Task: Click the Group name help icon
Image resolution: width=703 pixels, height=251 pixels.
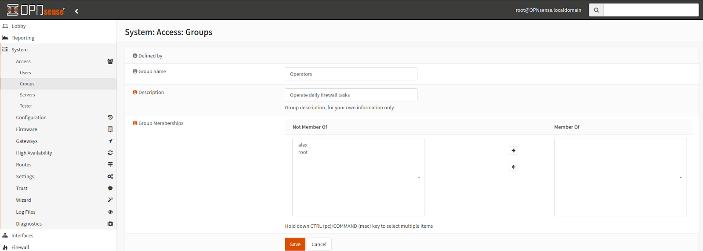Action: [x=135, y=71]
